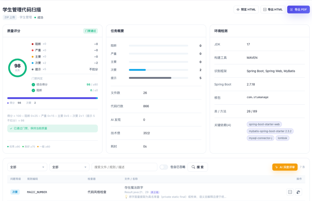Focus the 搜索文件 / 规则 / 描述 field
Viewport: 312px width, 201px height.
pyautogui.click(x=124, y=167)
